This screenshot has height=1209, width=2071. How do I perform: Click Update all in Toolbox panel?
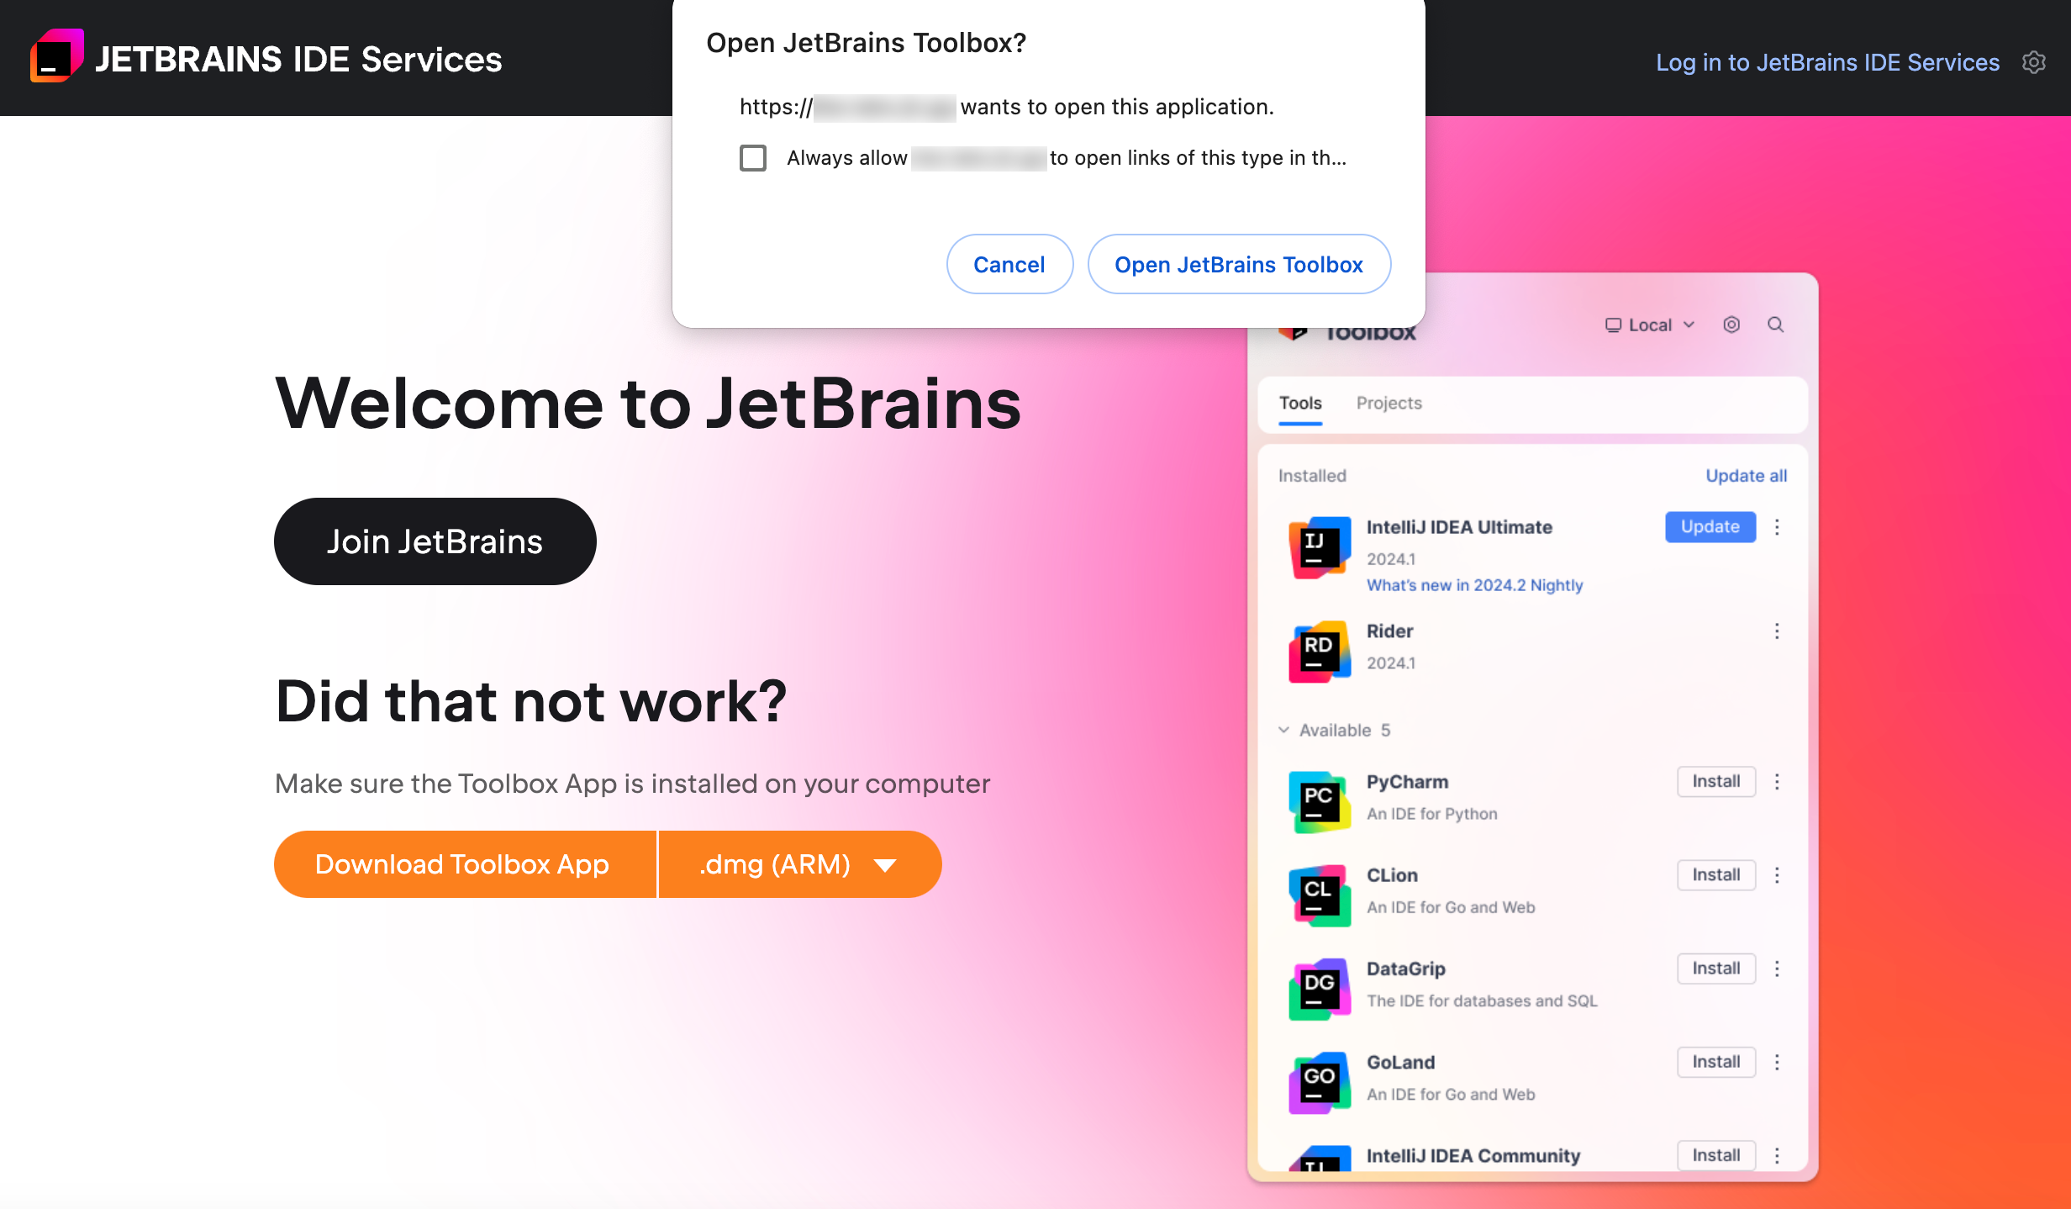pos(1745,475)
